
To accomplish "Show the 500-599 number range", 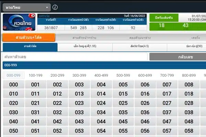I will [x=123, y=75].
